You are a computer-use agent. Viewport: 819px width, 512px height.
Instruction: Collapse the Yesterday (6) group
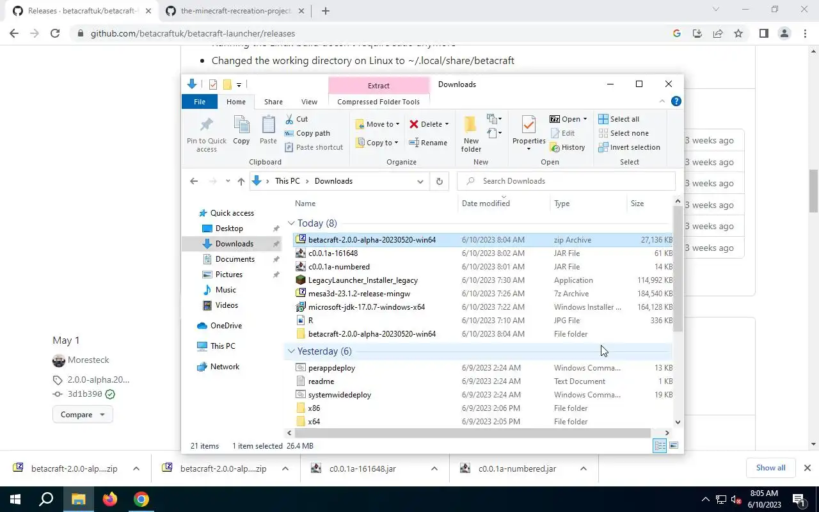coord(291,351)
